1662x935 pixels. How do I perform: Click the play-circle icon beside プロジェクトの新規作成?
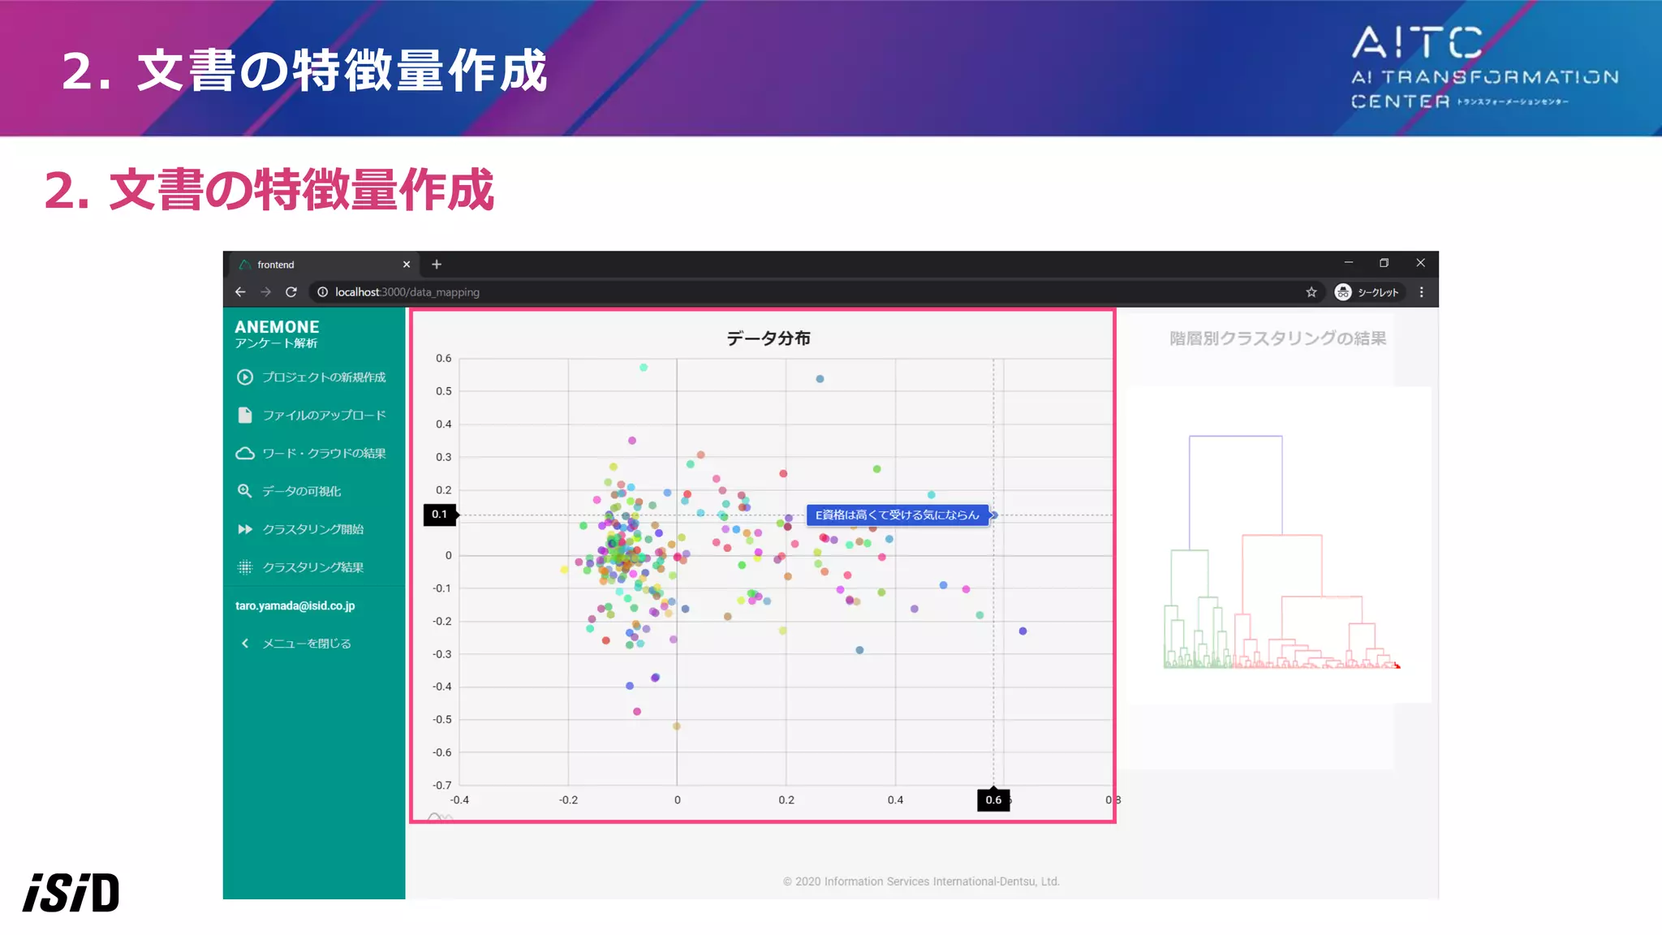click(244, 377)
